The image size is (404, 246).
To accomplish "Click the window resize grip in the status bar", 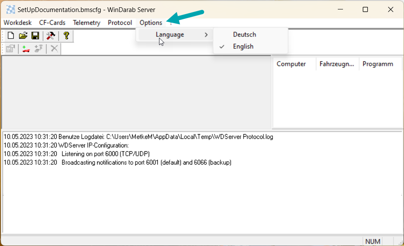I will (401, 243).
